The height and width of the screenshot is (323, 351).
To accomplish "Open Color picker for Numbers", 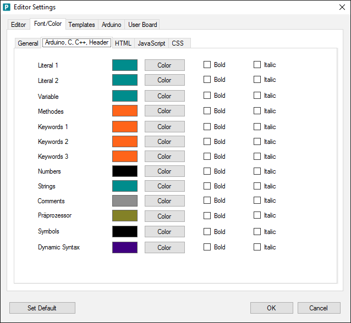I will [164, 171].
